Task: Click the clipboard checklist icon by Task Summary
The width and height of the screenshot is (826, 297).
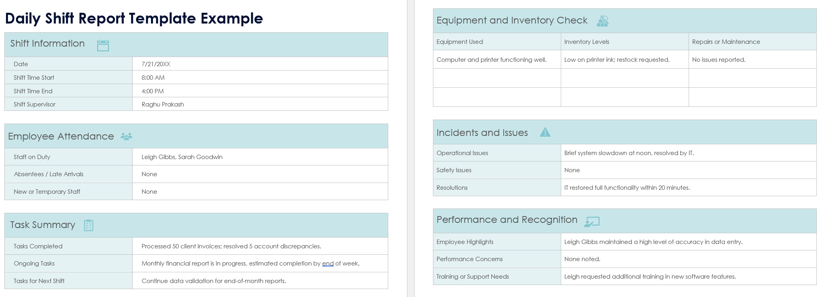Action: tap(89, 225)
